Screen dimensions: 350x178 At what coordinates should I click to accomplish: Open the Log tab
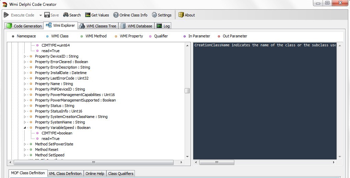click(x=163, y=26)
